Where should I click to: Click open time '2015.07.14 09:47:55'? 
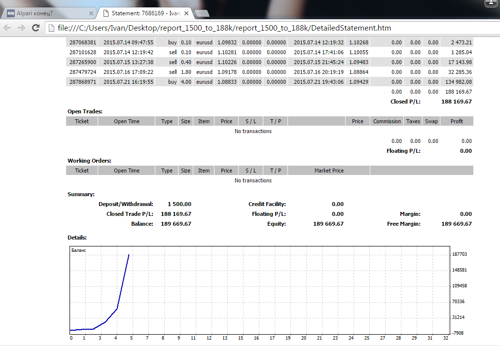(x=128, y=42)
